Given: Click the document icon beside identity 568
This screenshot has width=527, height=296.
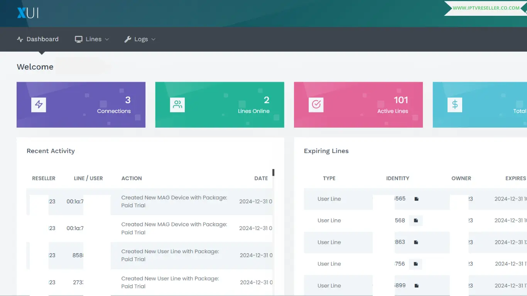Looking at the screenshot, I should click(x=416, y=220).
